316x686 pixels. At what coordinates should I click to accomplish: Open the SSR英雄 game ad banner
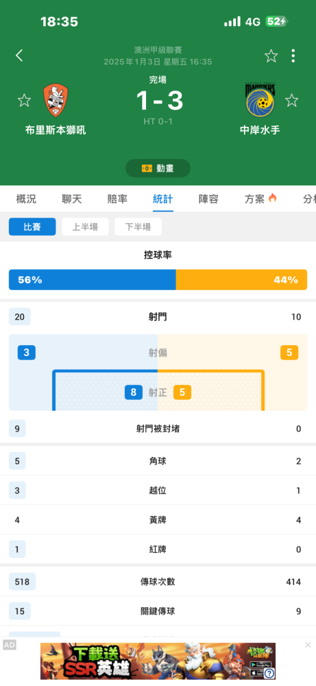(x=158, y=661)
